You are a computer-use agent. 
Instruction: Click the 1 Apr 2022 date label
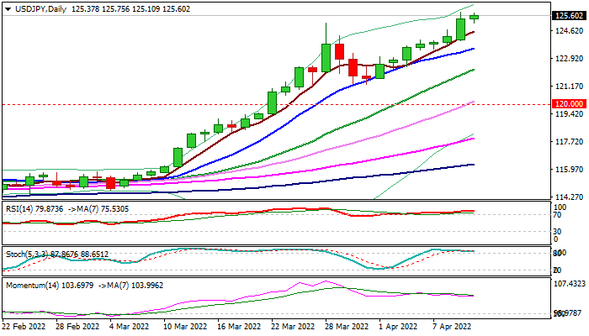coord(398,326)
